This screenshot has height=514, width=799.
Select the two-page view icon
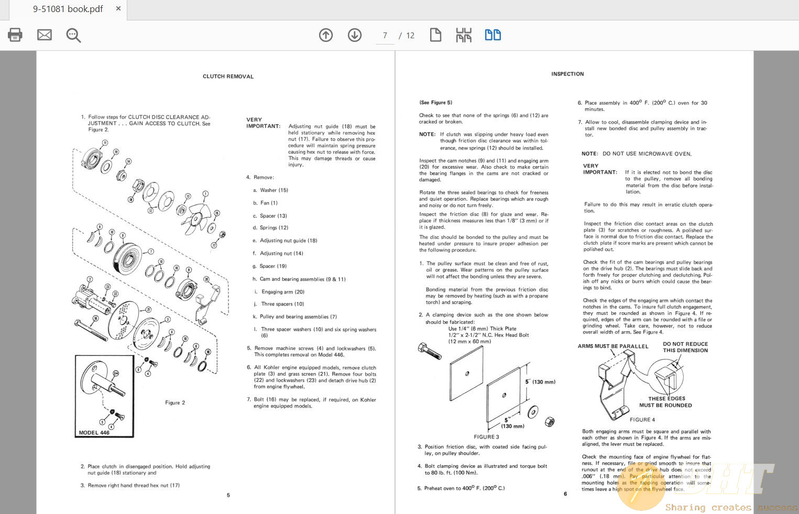pos(493,35)
